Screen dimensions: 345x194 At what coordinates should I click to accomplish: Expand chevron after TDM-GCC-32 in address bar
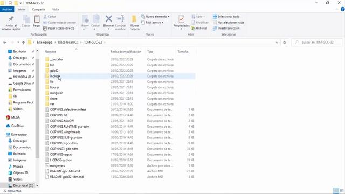click(x=105, y=42)
